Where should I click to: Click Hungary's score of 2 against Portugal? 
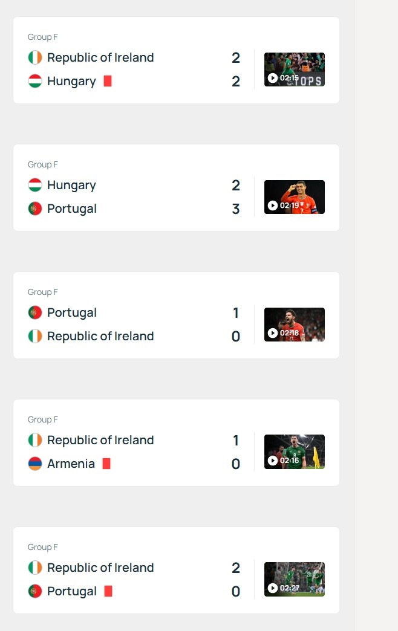click(236, 185)
